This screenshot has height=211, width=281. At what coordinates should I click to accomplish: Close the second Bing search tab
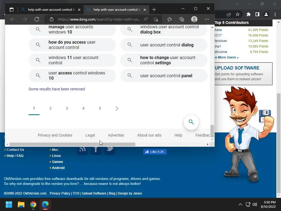coord(145,10)
